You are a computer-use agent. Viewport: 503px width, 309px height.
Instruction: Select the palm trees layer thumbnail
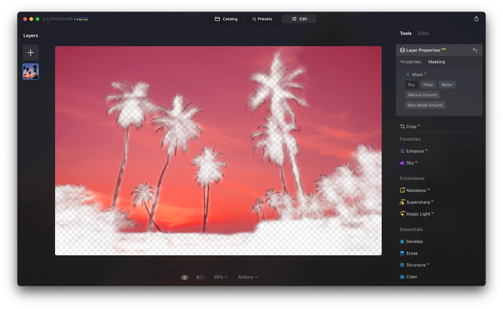30,72
